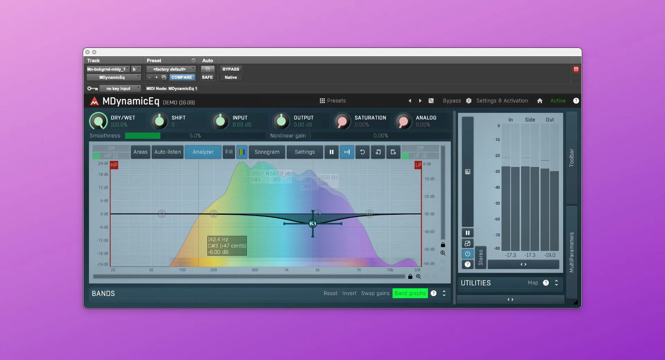Open the Presets browser via the grid icon
Viewport: 665px width, 360px height.
point(322,101)
